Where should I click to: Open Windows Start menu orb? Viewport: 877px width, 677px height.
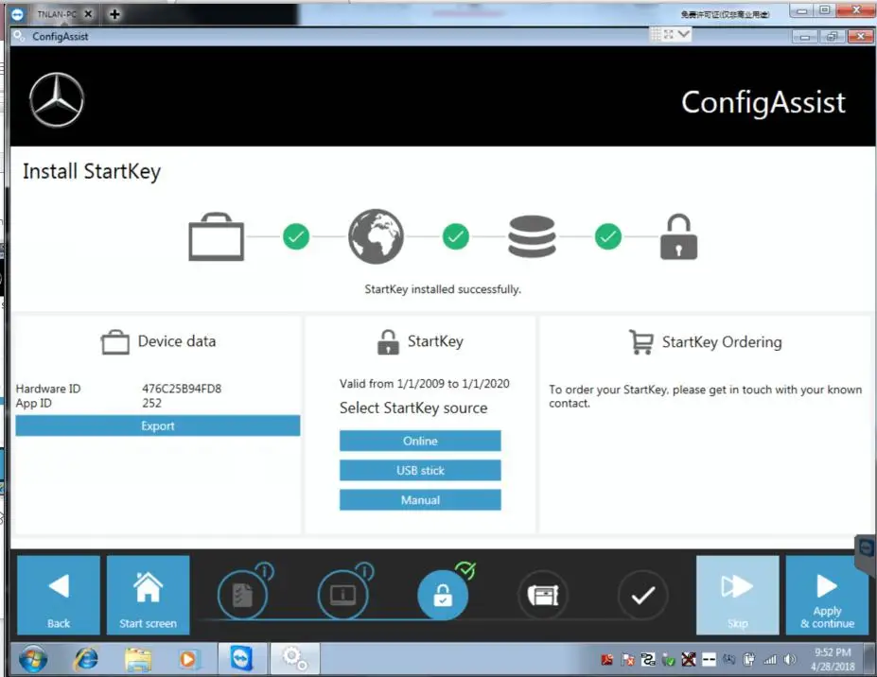point(33,660)
